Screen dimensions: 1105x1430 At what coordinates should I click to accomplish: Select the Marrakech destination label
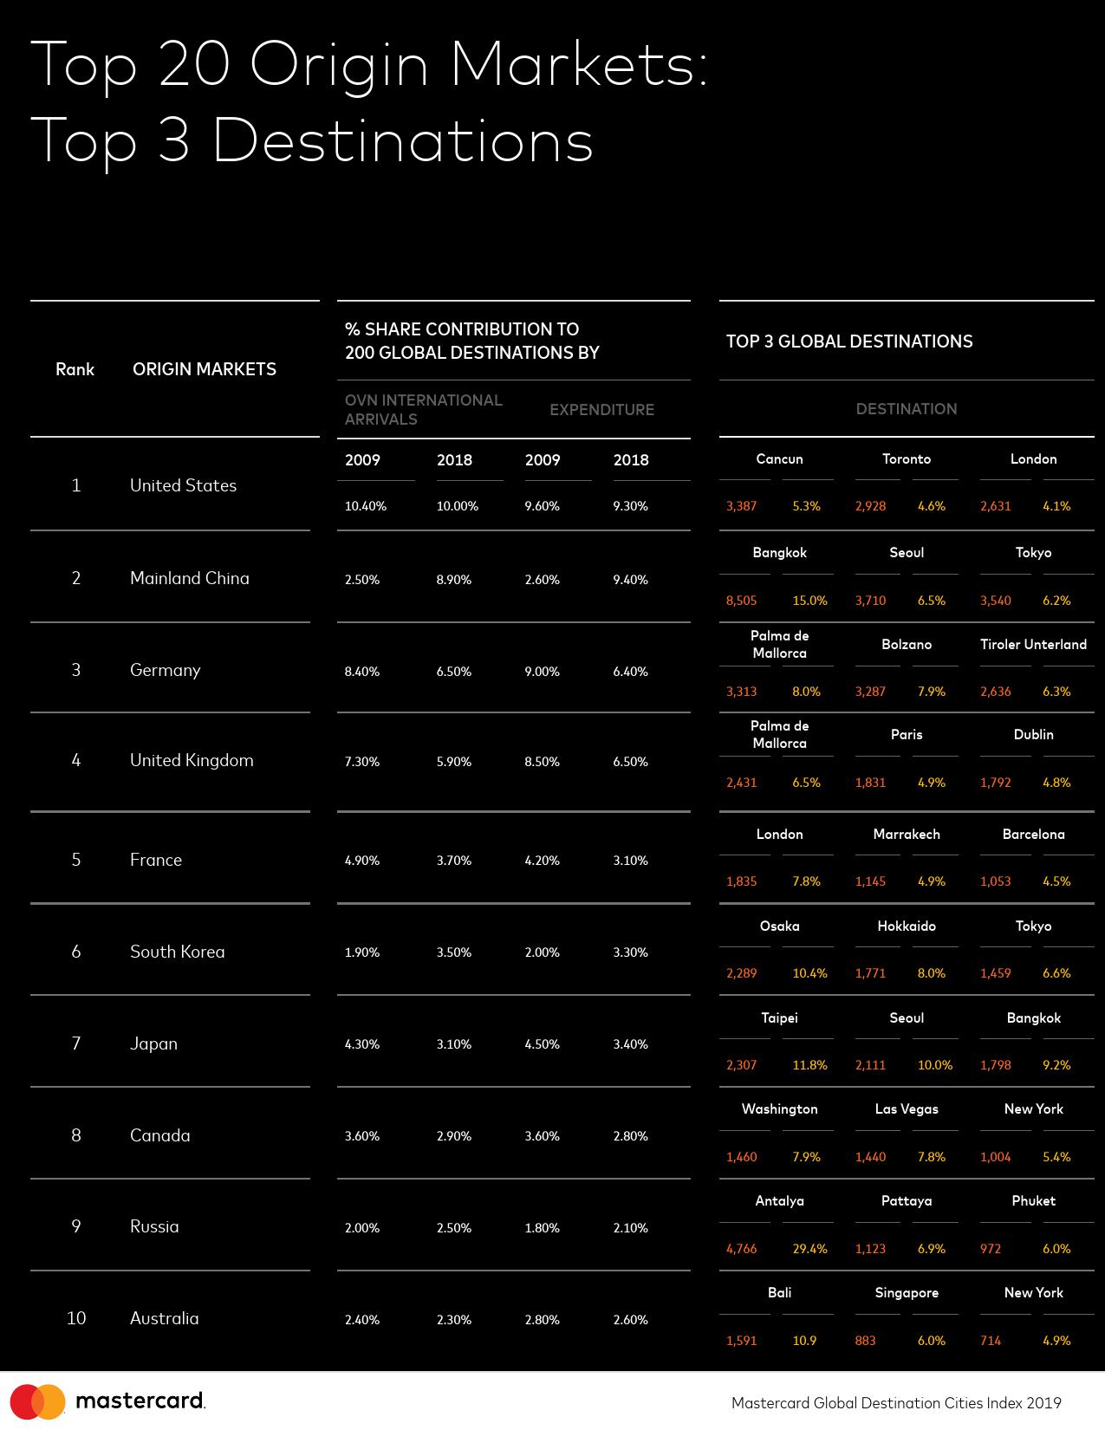click(x=907, y=835)
